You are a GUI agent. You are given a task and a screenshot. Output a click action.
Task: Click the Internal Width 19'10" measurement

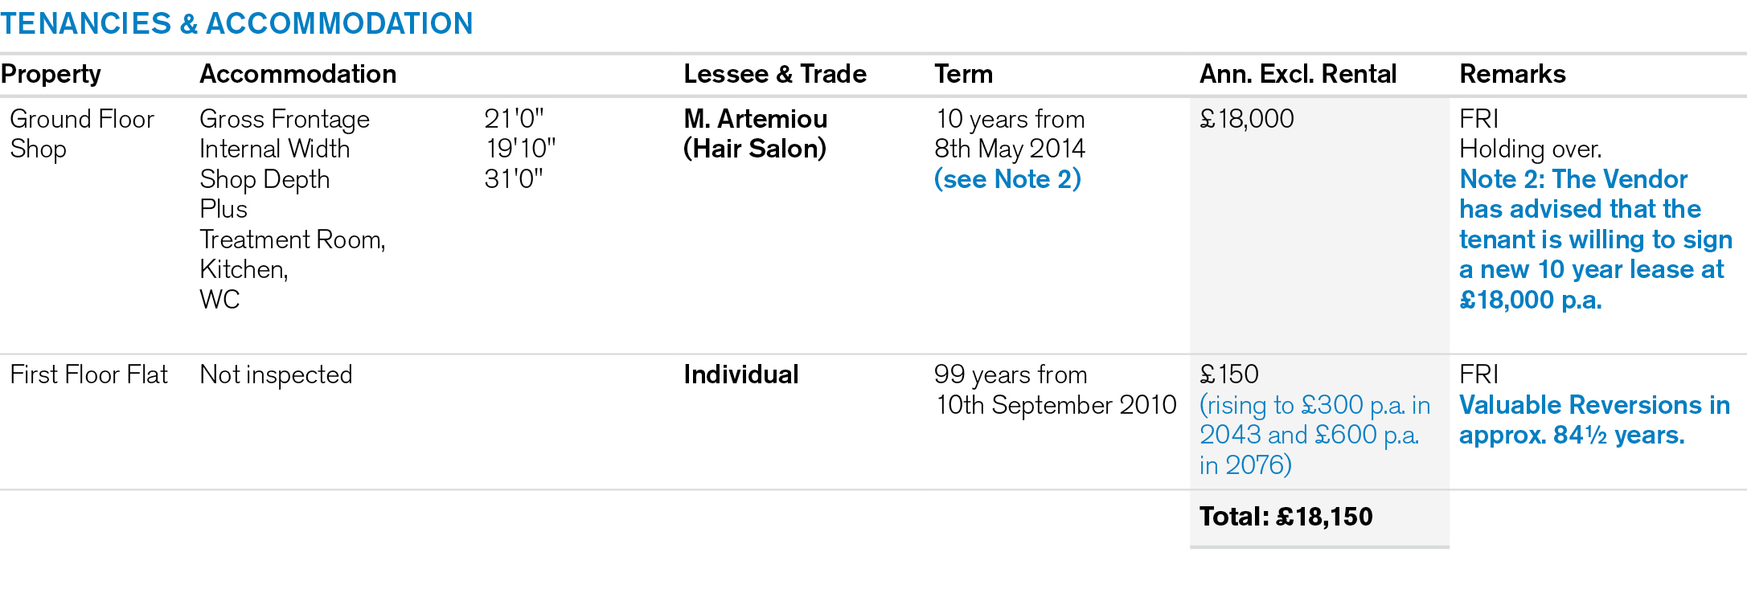[520, 149]
